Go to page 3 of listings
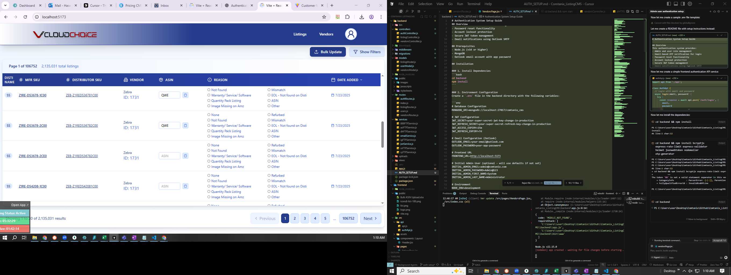 click(305, 218)
